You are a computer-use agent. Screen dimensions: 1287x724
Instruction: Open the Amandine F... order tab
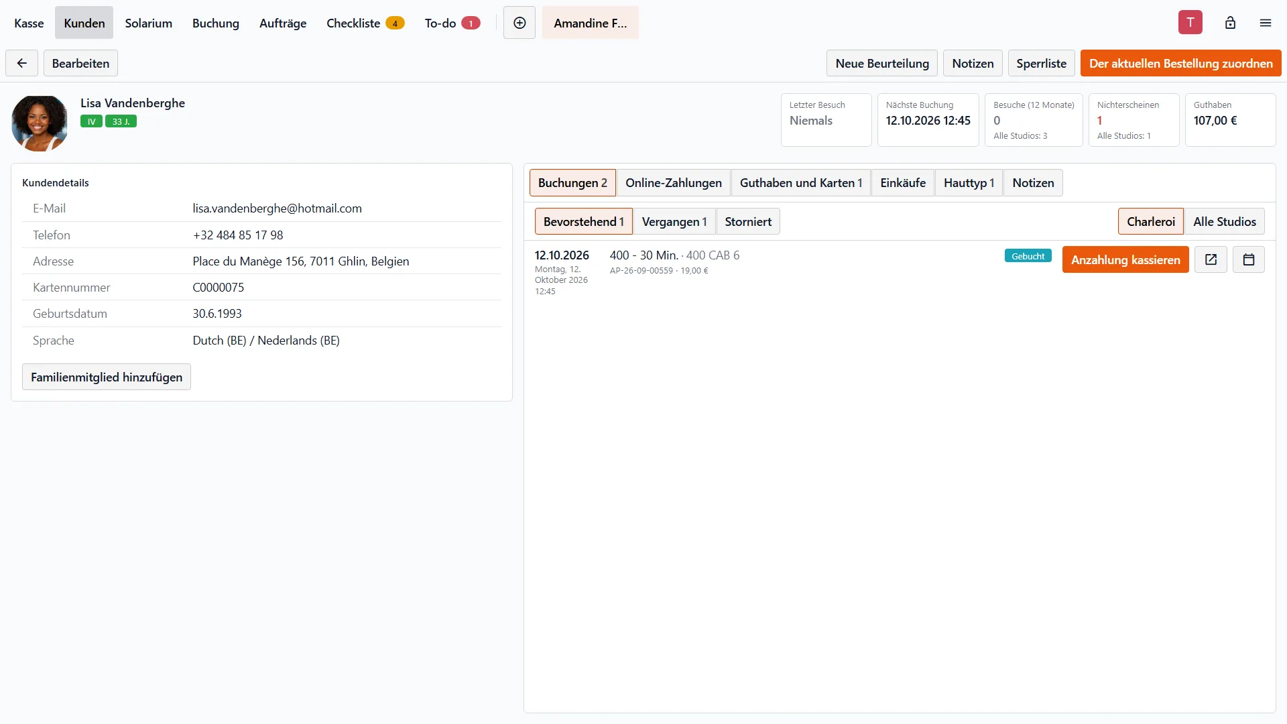pyautogui.click(x=591, y=23)
